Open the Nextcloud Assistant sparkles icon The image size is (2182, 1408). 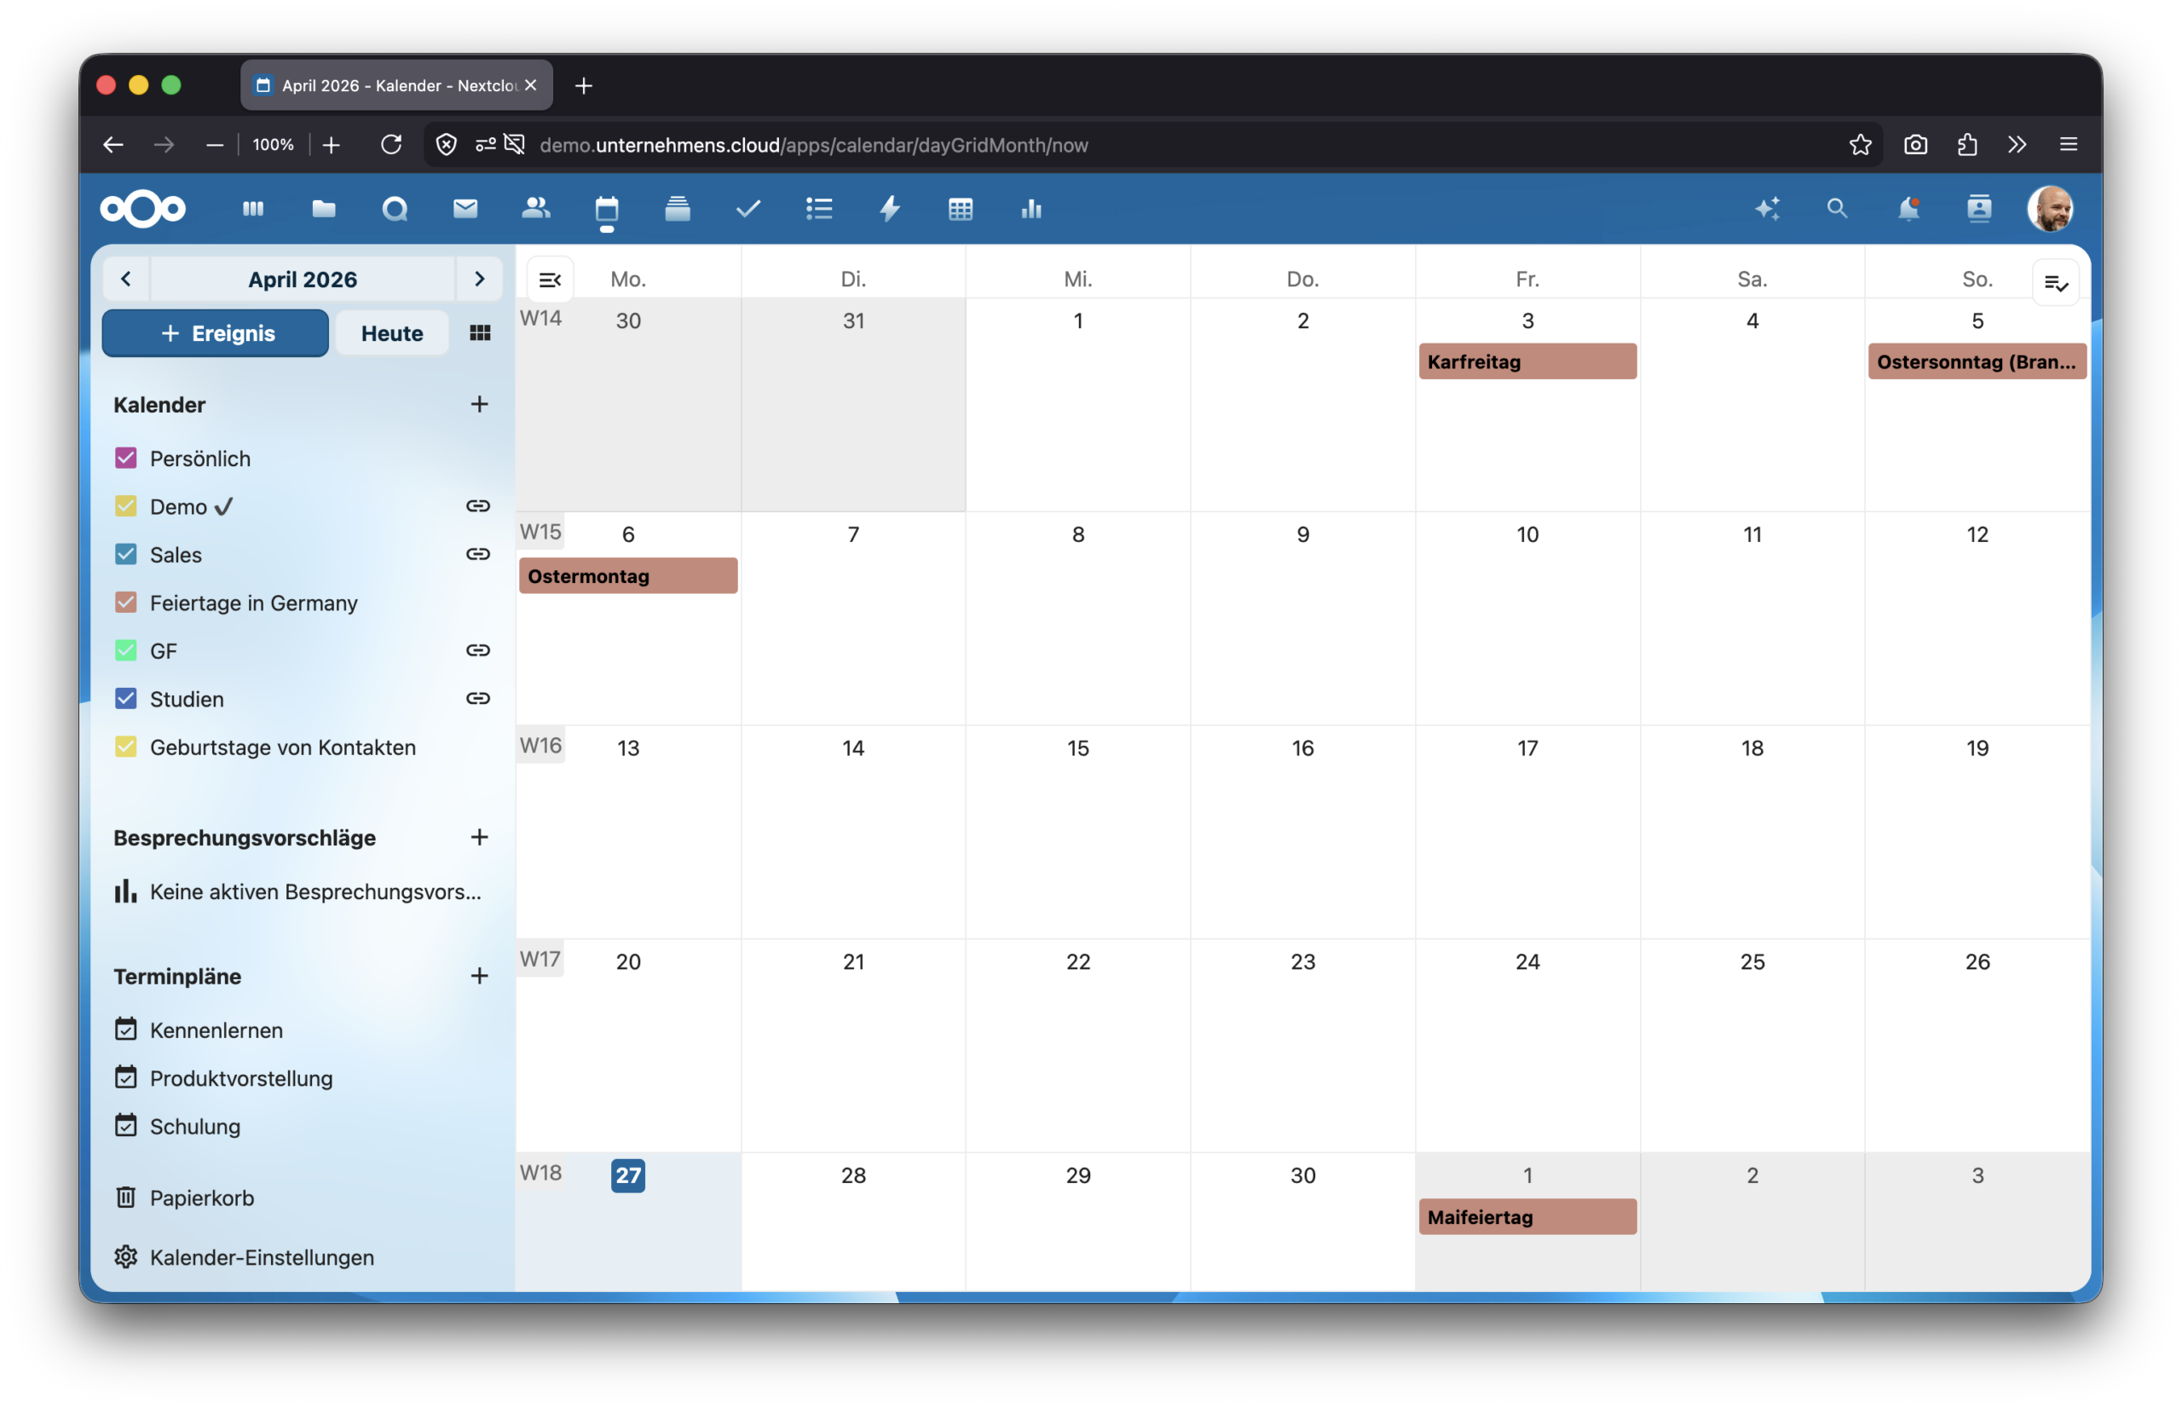pos(1767,209)
